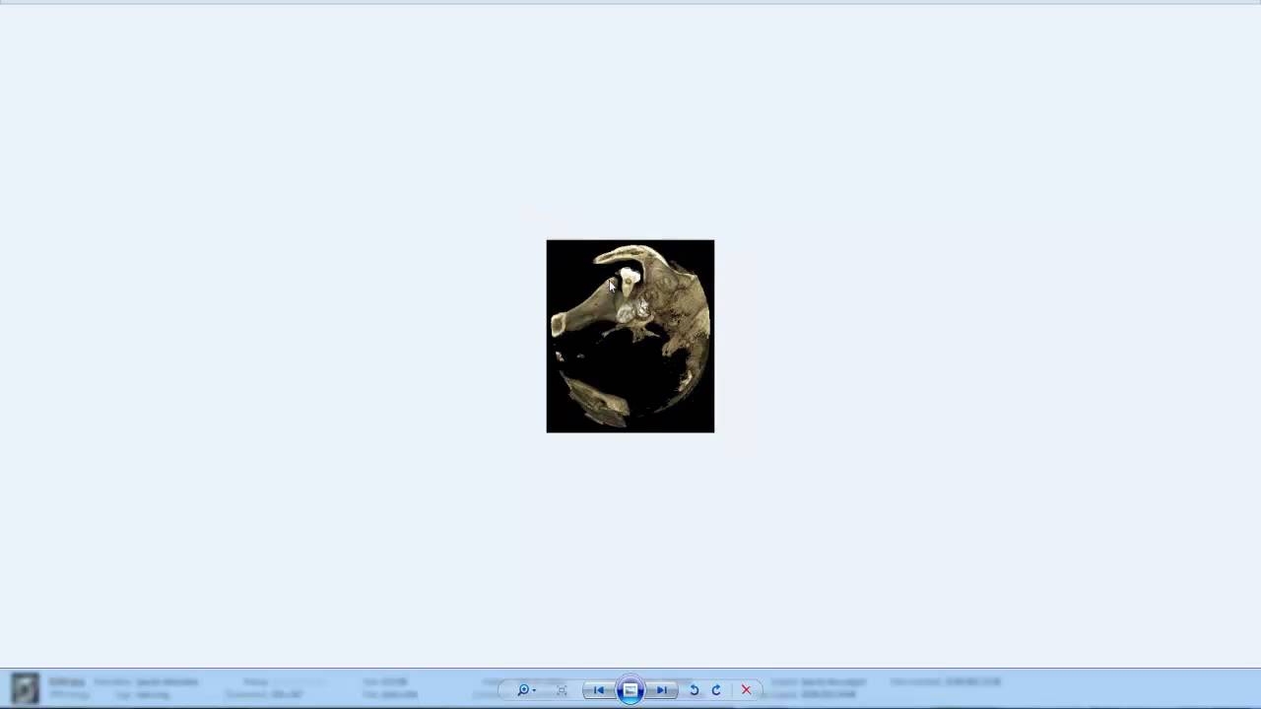Rotate the image counterclockwise
The image size is (1261, 709).
[694, 690]
